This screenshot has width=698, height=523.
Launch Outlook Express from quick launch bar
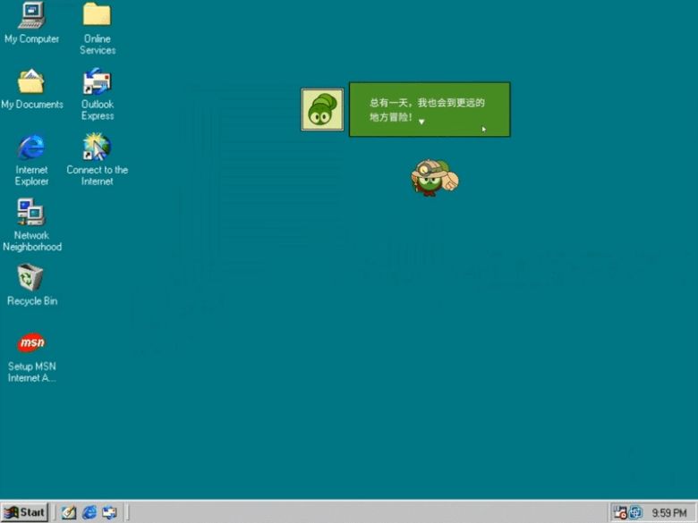(109, 512)
